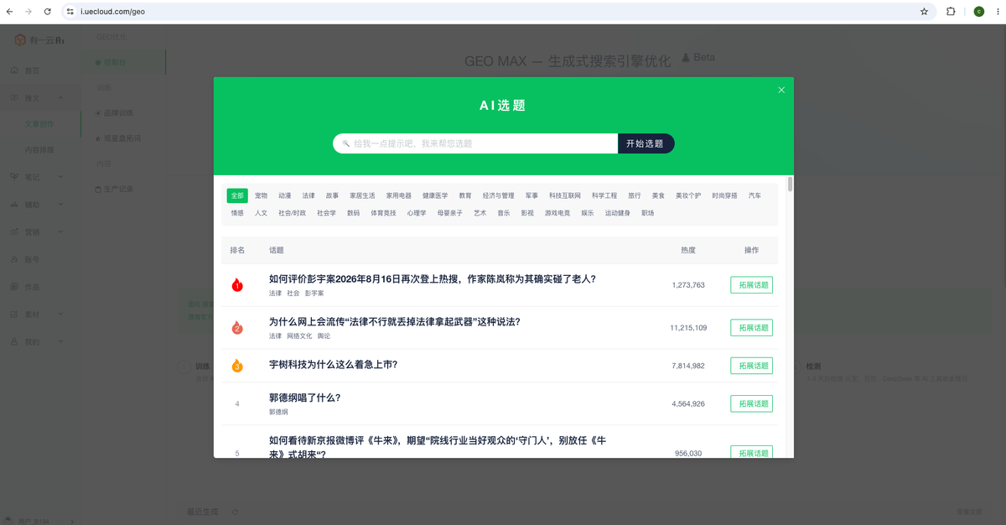Open the browser extensions puzzle icon
Image resolution: width=1006 pixels, height=525 pixels.
click(x=951, y=12)
